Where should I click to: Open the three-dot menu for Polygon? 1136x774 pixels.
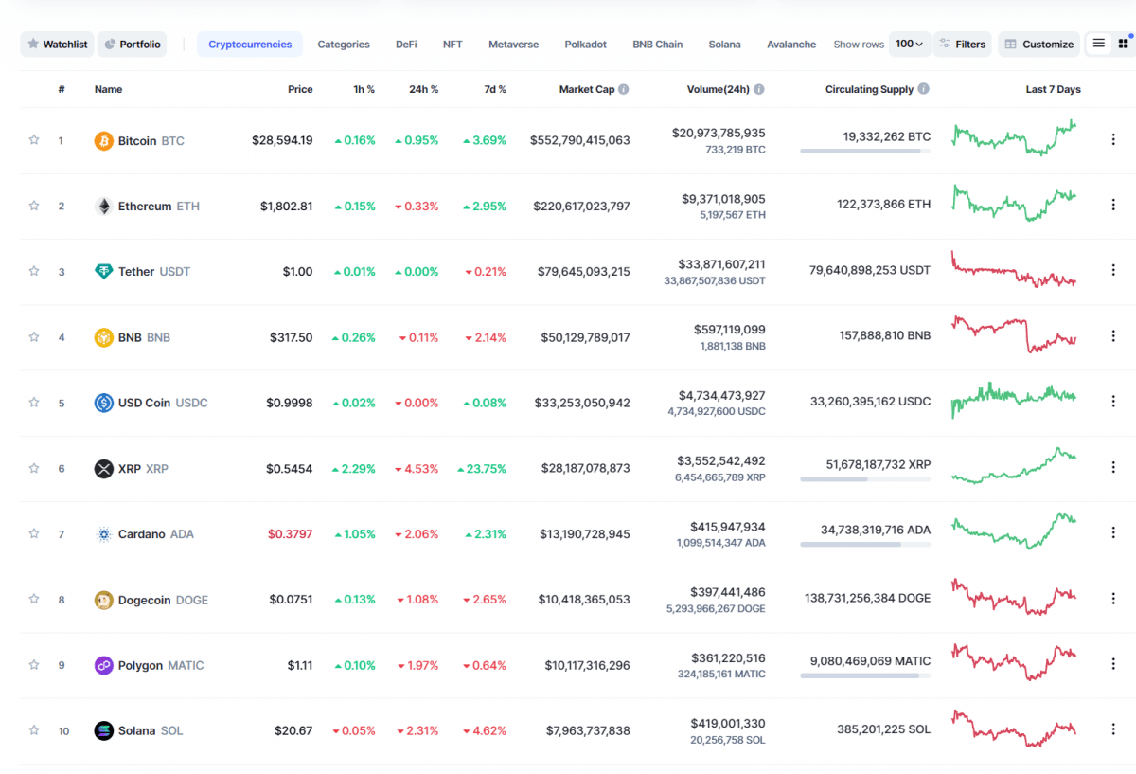click(1113, 663)
